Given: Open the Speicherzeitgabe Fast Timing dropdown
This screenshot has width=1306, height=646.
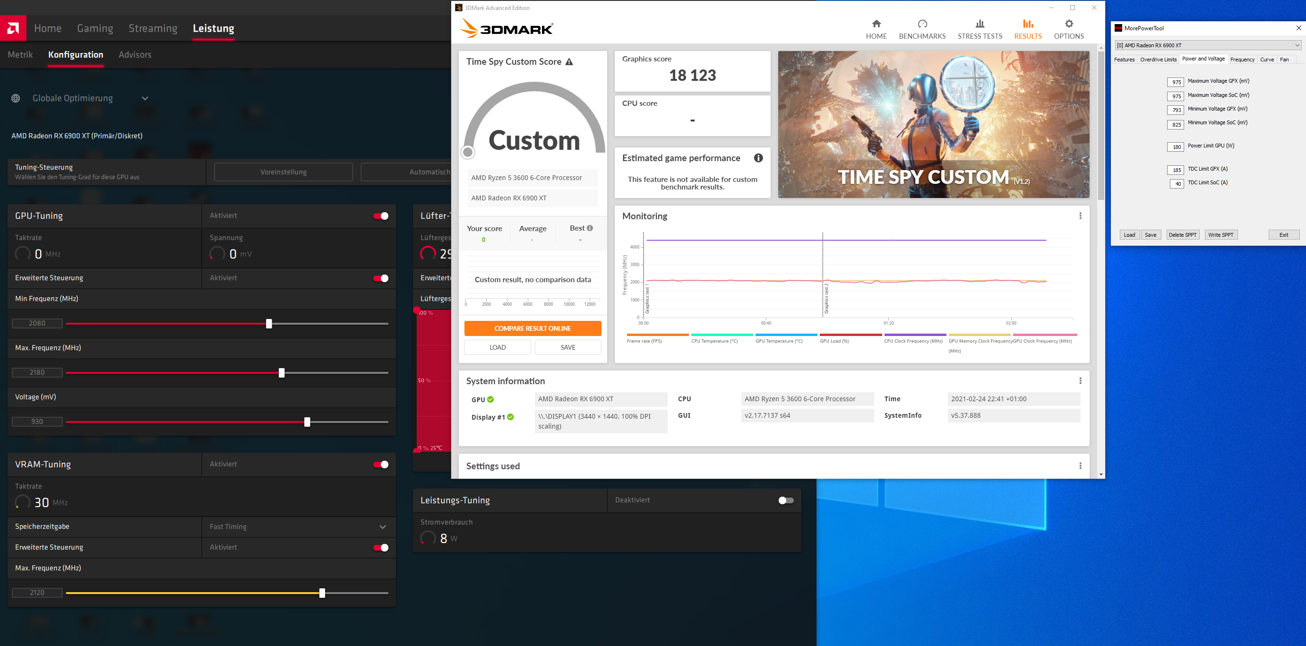Looking at the screenshot, I should click(x=382, y=527).
